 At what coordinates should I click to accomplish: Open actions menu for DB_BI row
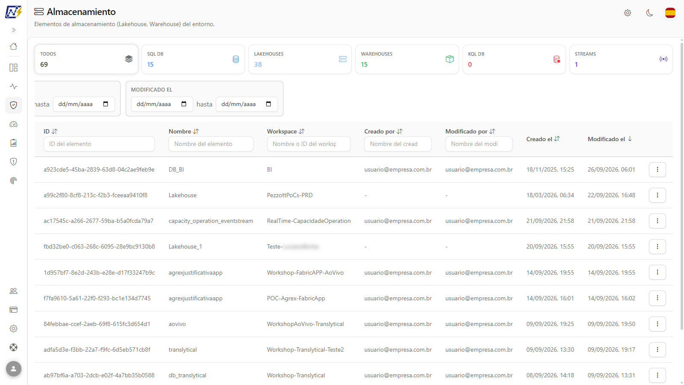pyautogui.click(x=657, y=169)
